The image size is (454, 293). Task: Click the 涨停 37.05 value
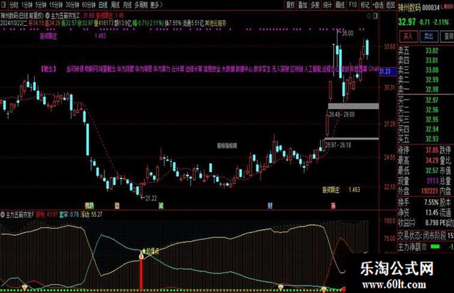(x=432, y=150)
